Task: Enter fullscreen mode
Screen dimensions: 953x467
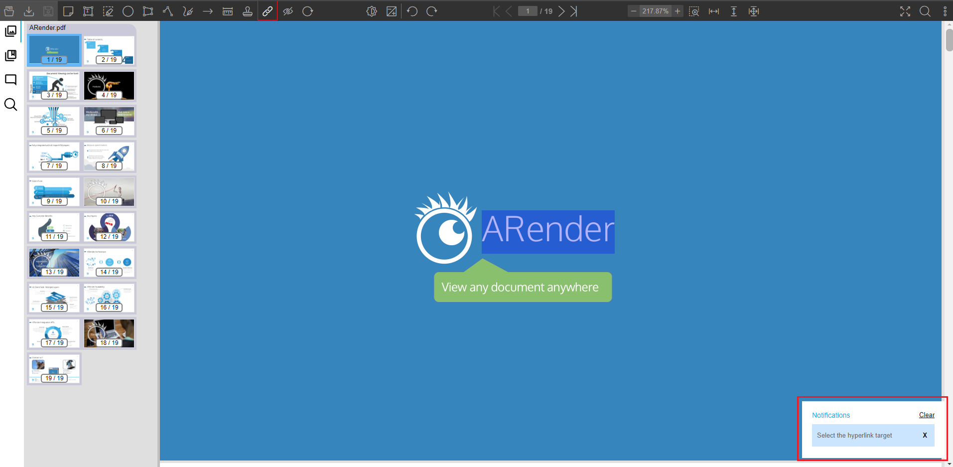Action: [x=905, y=11]
